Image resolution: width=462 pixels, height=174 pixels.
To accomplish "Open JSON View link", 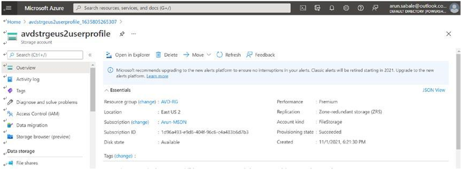I will point(434,90).
